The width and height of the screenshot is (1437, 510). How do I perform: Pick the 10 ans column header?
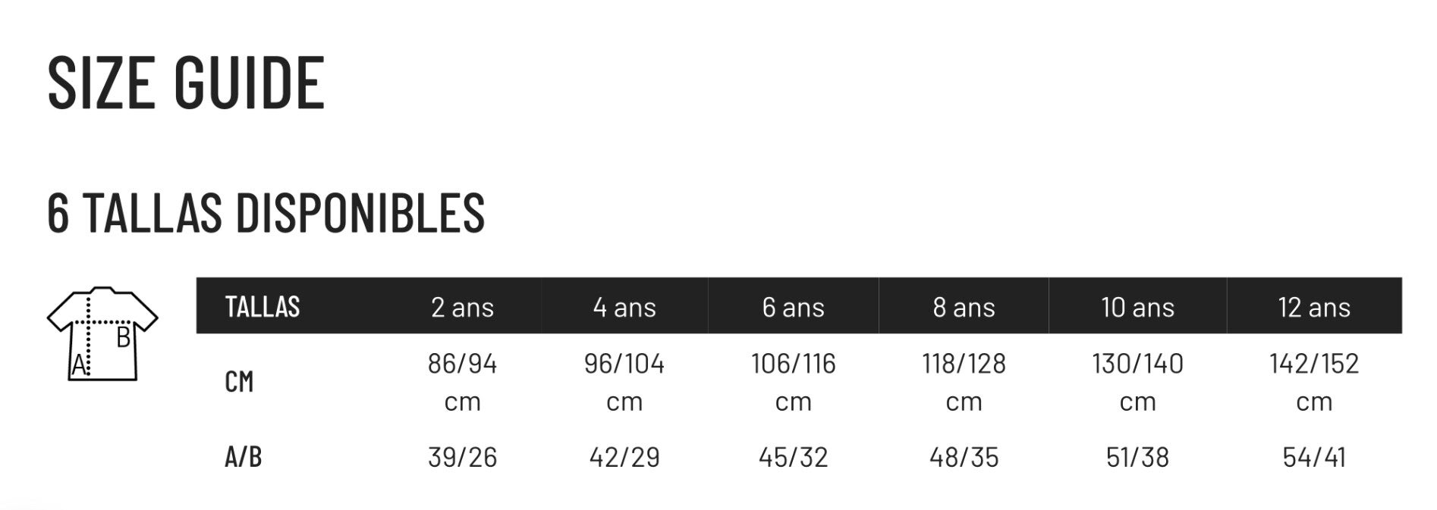coord(1137,307)
